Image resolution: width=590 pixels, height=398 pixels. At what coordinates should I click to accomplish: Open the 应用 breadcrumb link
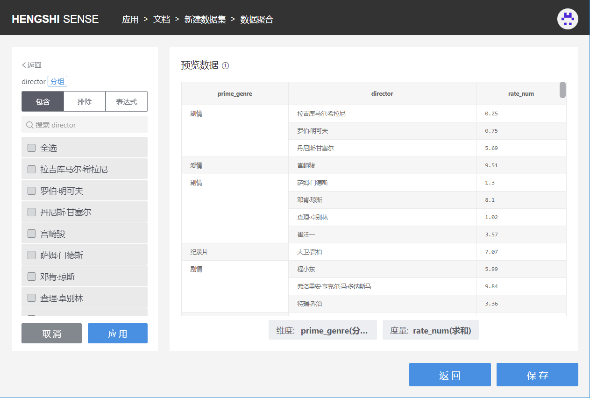[x=130, y=20]
